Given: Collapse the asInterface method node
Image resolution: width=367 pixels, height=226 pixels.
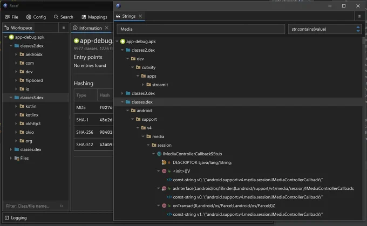Looking at the screenshot, I should (159, 188).
